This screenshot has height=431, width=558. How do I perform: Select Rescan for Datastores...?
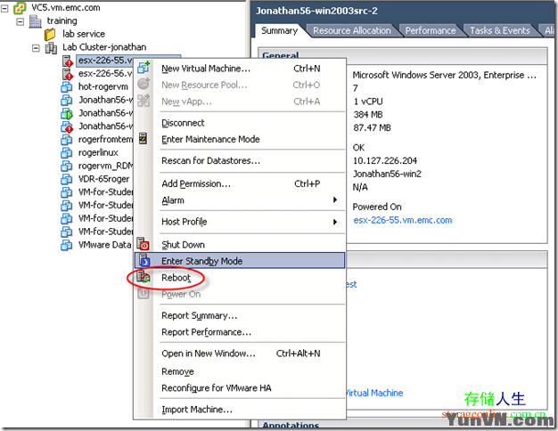click(240, 161)
